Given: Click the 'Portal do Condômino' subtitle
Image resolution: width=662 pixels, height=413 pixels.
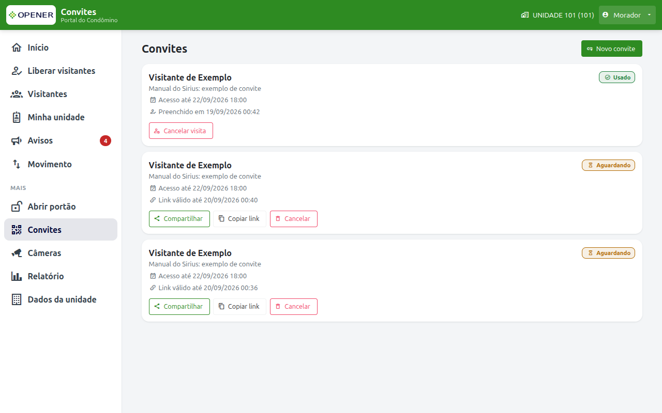Looking at the screenshot, I should 89,20.
